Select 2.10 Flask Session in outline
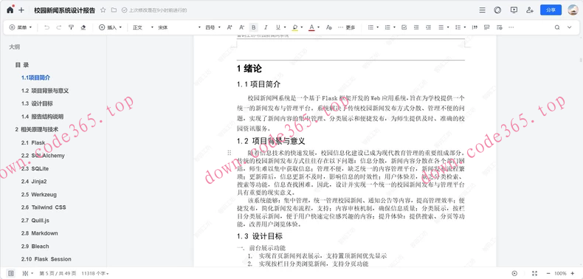The image size is (583, 279). (46, 259)
